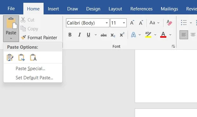Viewport: 197px width, 117px height.
Task: Toggle Bold formatting
Action: (x=70, y=35)
